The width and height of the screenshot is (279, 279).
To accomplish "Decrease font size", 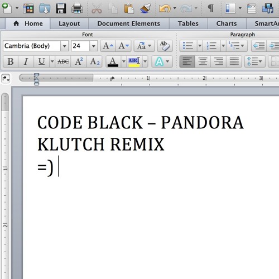I will pos(123,46).
